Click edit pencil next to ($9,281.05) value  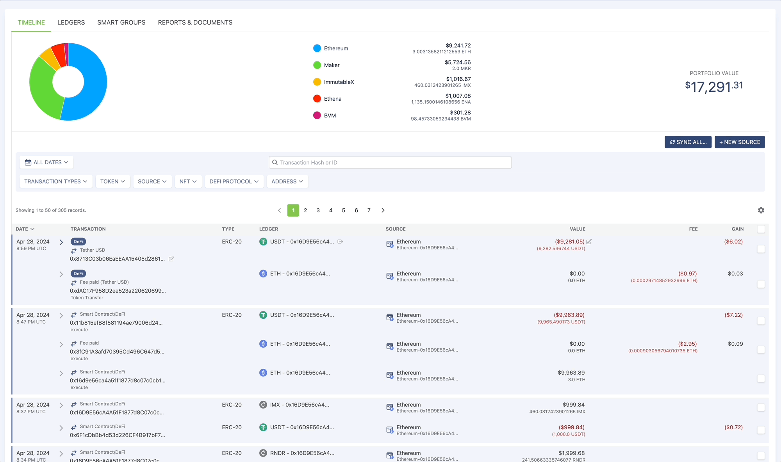click(x=589, y=242)
